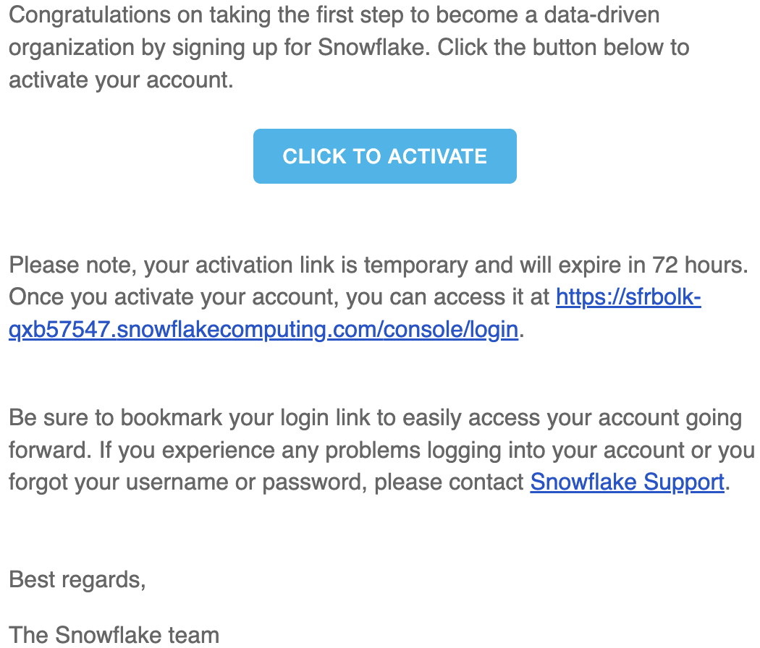Click 'Click the button below to' text
This screenshot has width=760, height=648.
pyautogui.click(x=563, y=48)
